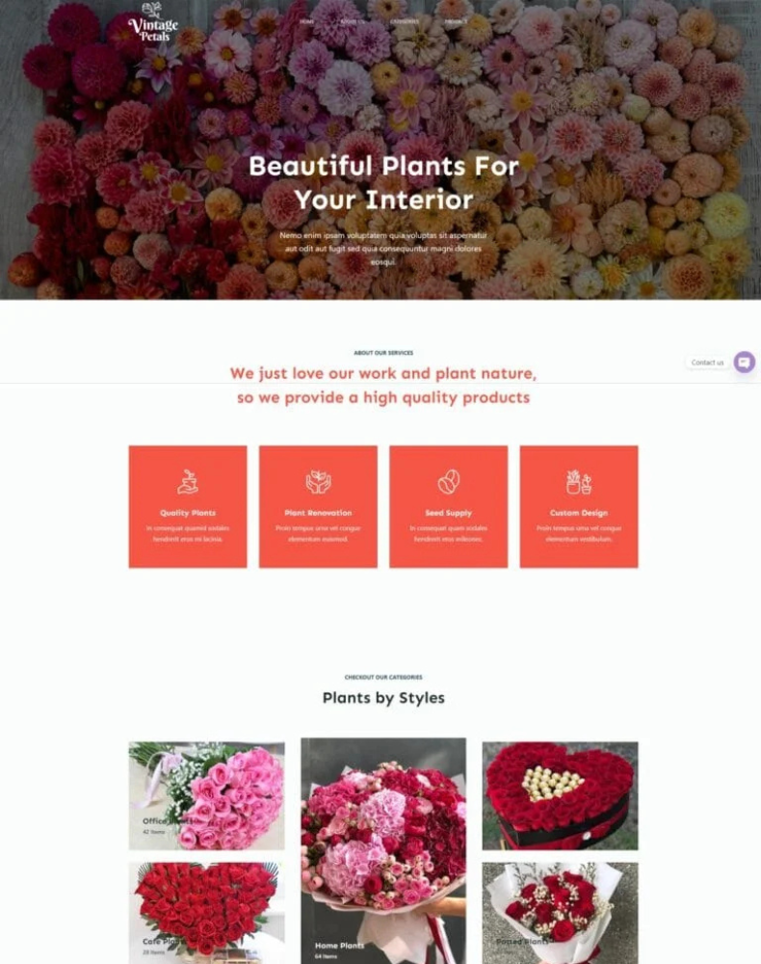The height and width of the screenshot is (964, 761).
Task: Open the heart rose box with chocolates thumbnail
Action: point(561,795)
